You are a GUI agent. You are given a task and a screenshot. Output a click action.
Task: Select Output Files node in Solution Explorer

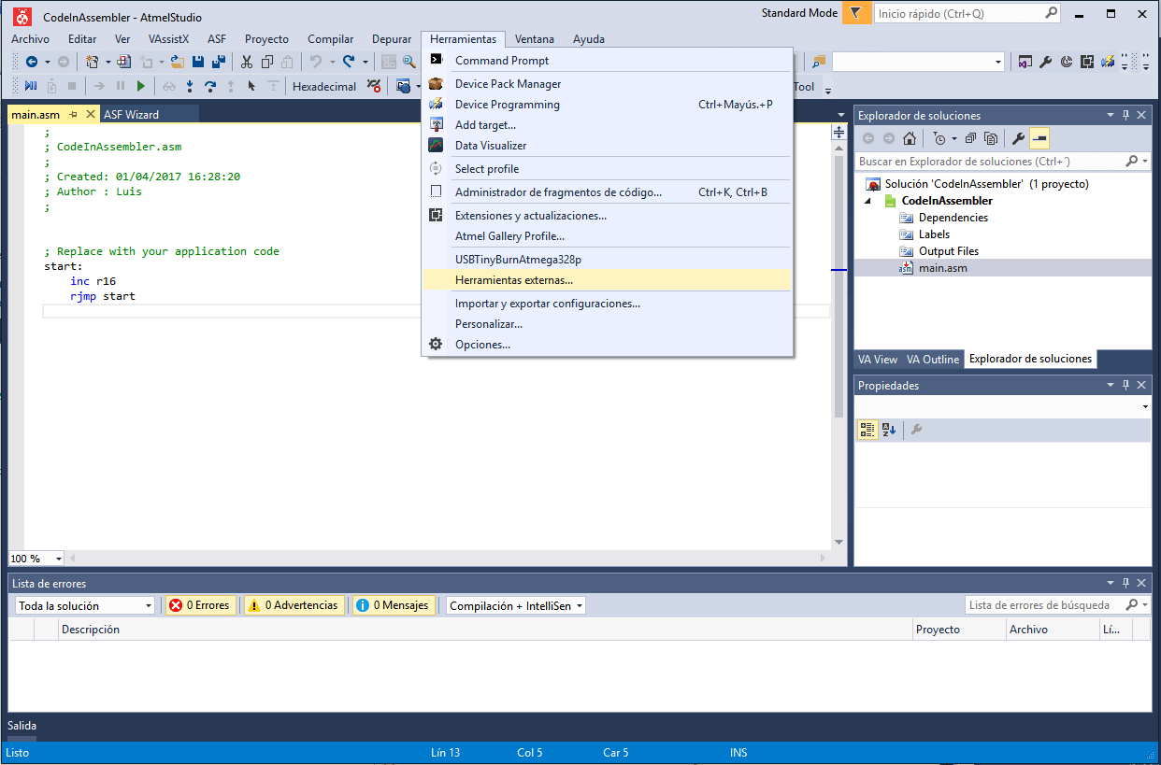(949, 251)
